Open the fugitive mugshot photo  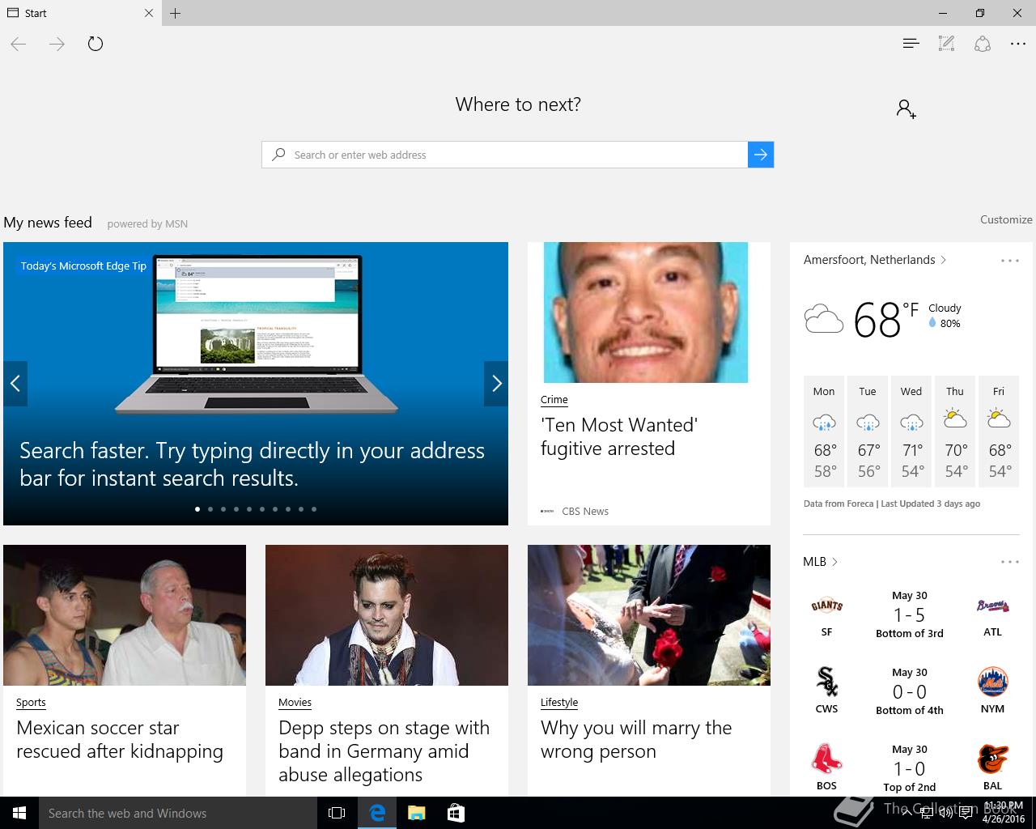pyautogui.click(x=646, y=312)
